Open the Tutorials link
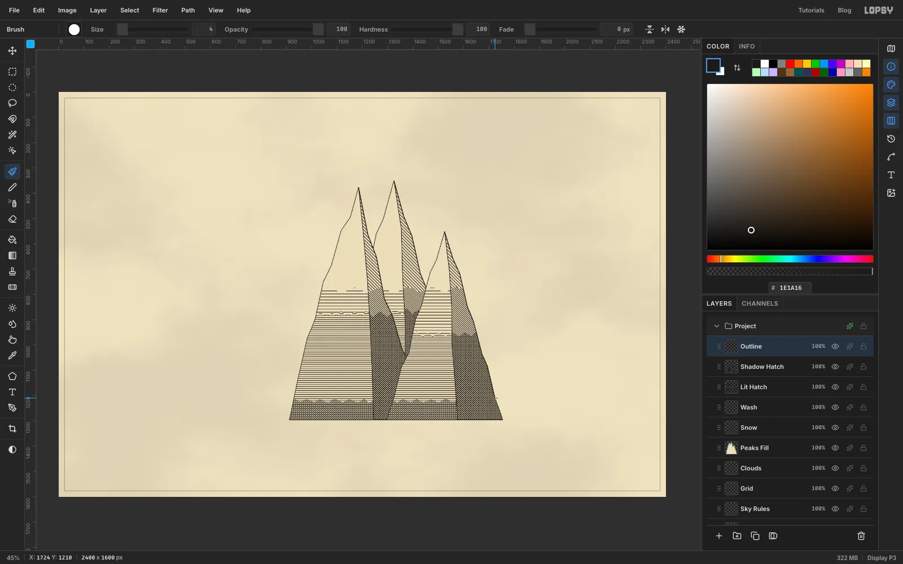 point(811,10)
